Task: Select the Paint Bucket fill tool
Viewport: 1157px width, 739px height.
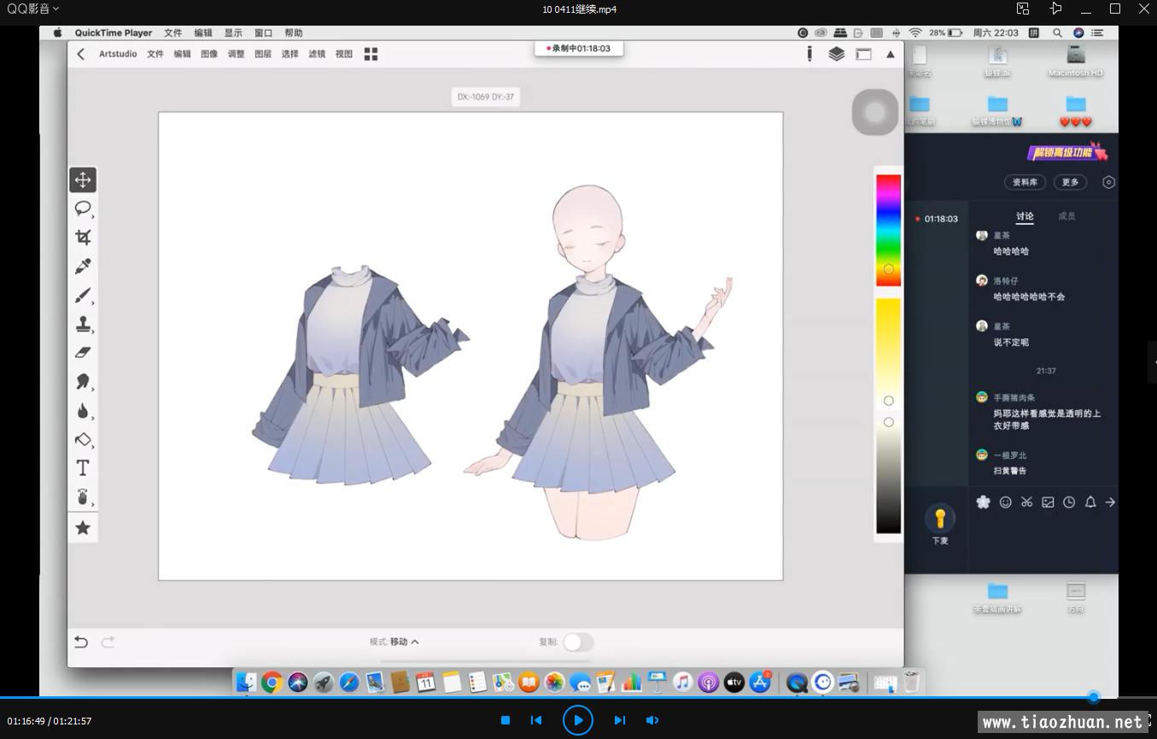Action: pyautogui.click(x=83, y=440)
